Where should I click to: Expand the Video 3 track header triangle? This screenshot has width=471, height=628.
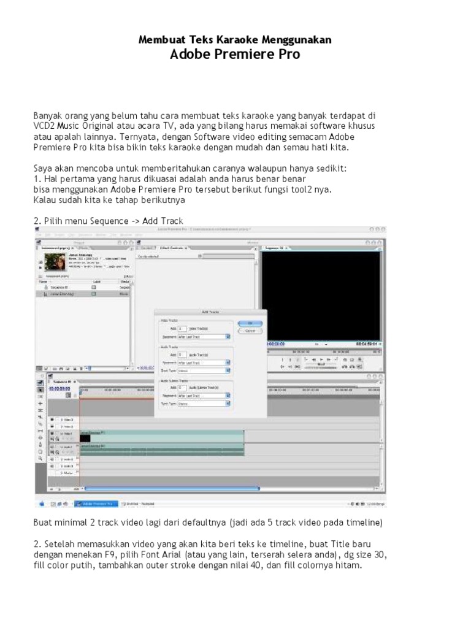(62, 419)
